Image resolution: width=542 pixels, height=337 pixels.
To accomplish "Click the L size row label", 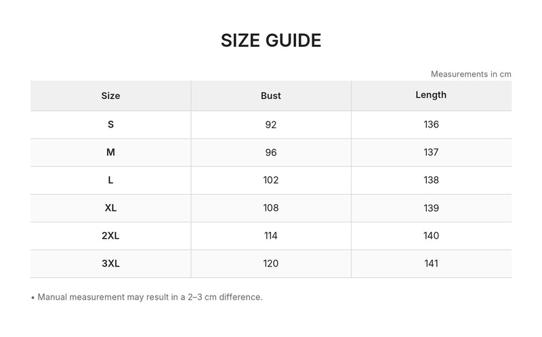I will pos(110,180).
